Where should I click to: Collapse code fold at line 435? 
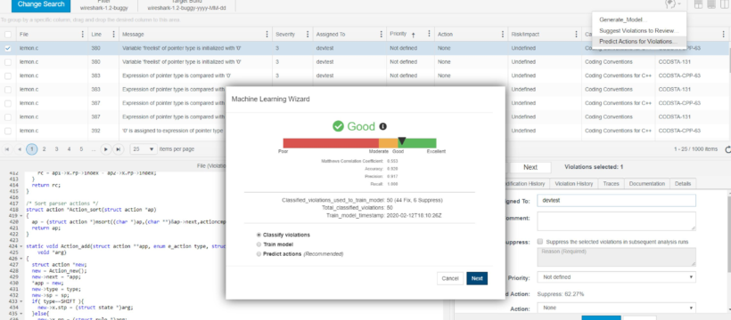point(22,314)
